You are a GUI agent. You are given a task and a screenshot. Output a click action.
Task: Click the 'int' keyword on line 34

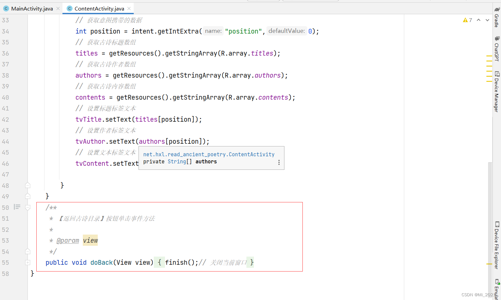[x=81, y=31]
